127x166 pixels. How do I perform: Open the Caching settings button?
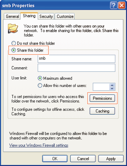102,111
